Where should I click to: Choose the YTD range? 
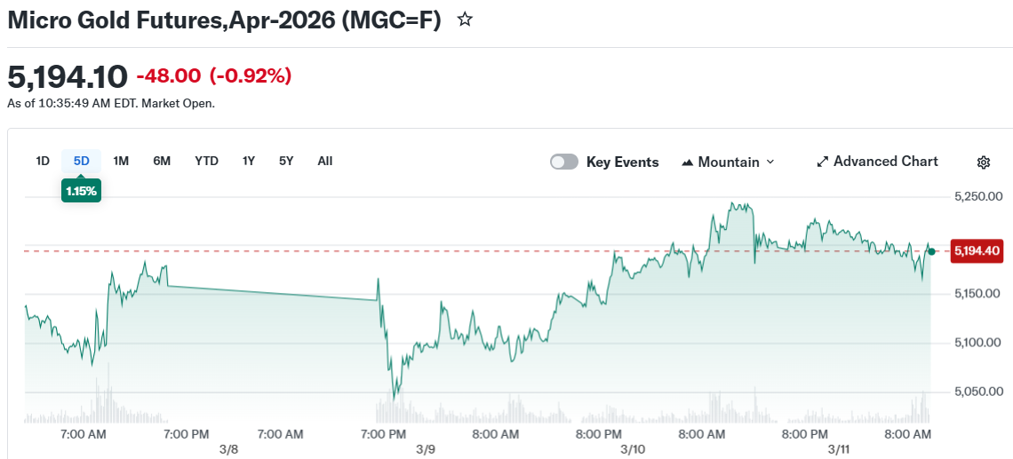(207, 161)
